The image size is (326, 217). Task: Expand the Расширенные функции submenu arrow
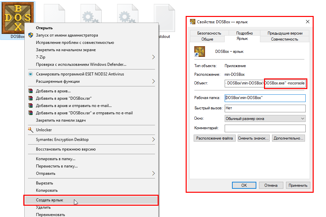[153, 81]
